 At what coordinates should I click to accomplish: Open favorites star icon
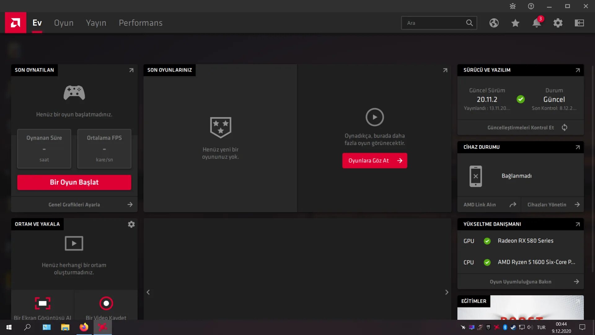[x=515, y=23]
